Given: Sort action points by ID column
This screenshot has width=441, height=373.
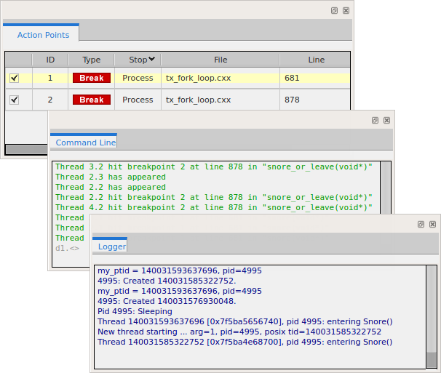Looking at the screenshot, I should click(50, 60).
